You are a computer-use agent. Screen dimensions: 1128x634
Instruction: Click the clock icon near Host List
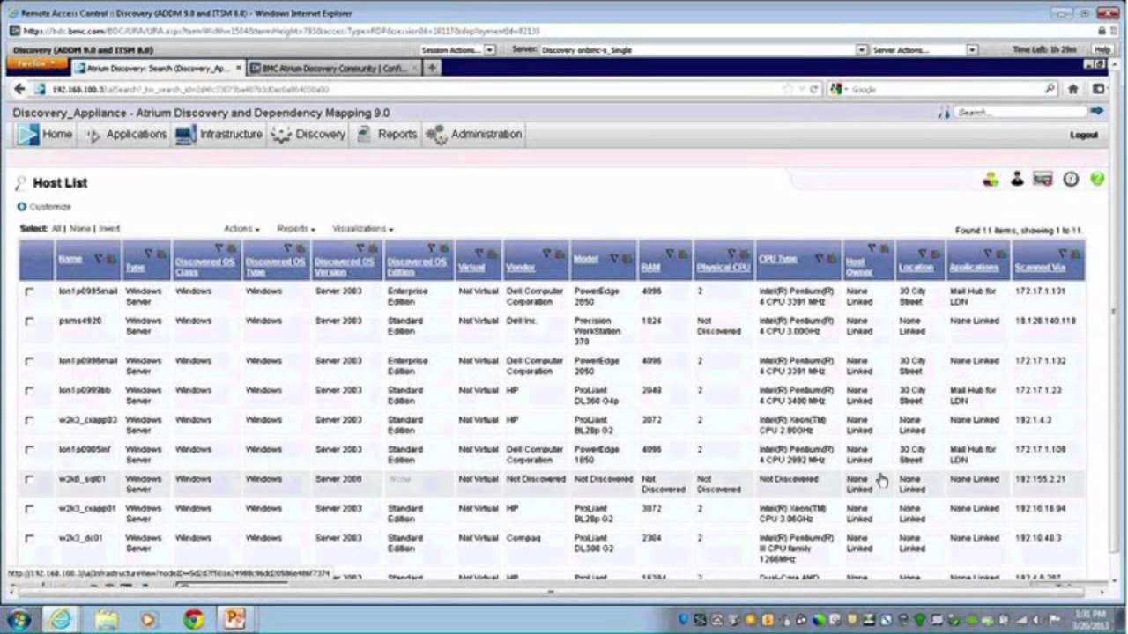tap(1071, 179)
